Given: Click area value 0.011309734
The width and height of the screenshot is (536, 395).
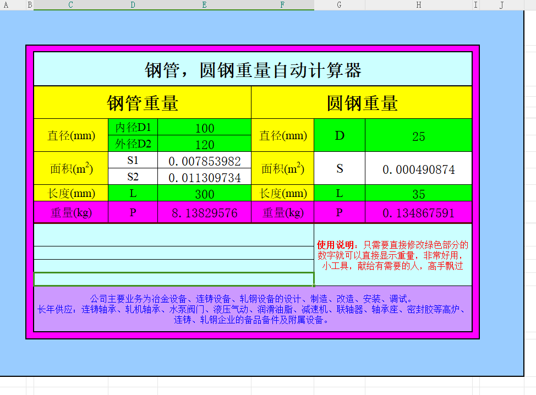Looking at the screenshot, I should [x=204, y=177].
